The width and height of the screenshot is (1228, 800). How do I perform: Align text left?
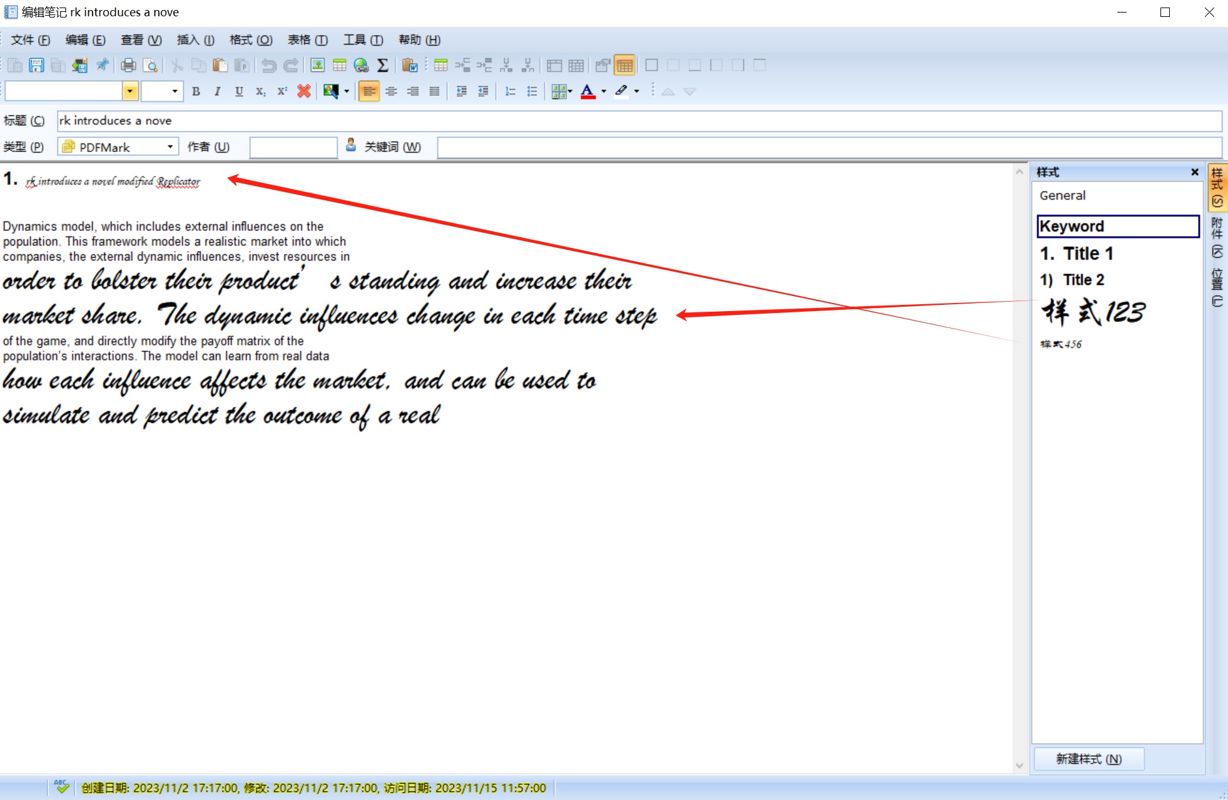point(369,91)
